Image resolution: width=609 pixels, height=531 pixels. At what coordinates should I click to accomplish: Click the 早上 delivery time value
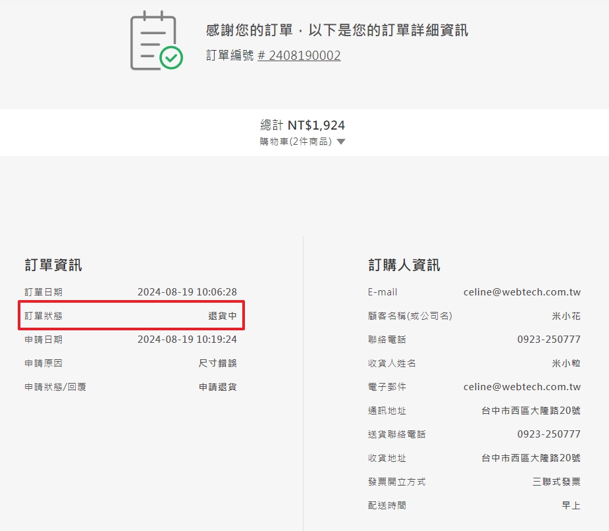(x=571, y=505)
